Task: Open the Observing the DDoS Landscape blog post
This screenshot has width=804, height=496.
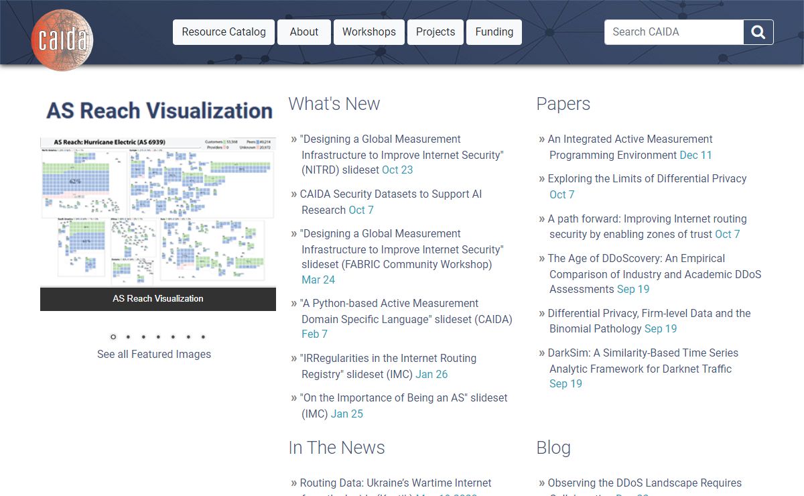Action: pyautogui.click(x=645, y=487)
